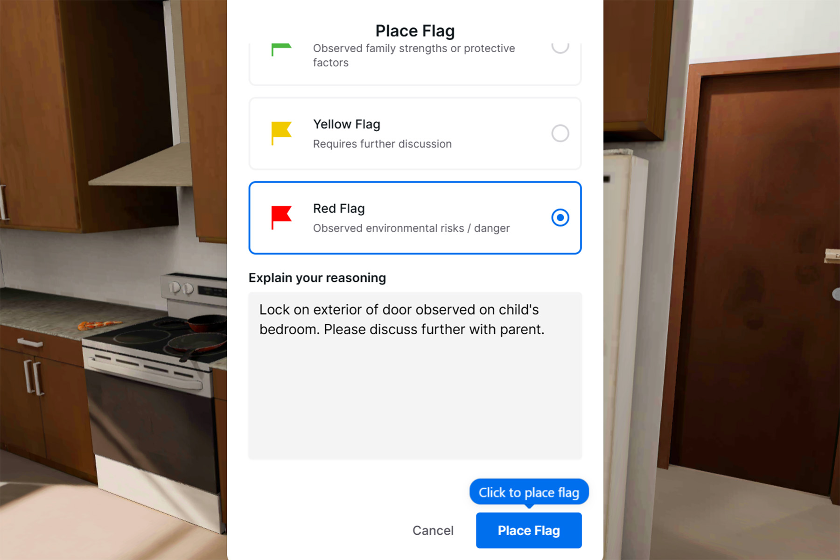This screenshot has height=560, width=840.
Task: Click the reasoning explanation text box
Action: [x=415, y=376]
